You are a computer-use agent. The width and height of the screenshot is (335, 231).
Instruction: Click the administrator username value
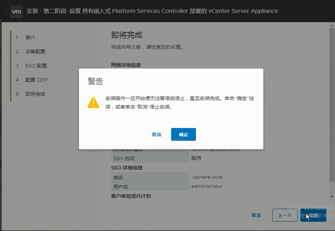pyautogui.click(x=207, y=186)
